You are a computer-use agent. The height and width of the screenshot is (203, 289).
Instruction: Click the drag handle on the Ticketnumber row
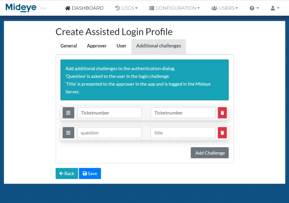(68, 112)
